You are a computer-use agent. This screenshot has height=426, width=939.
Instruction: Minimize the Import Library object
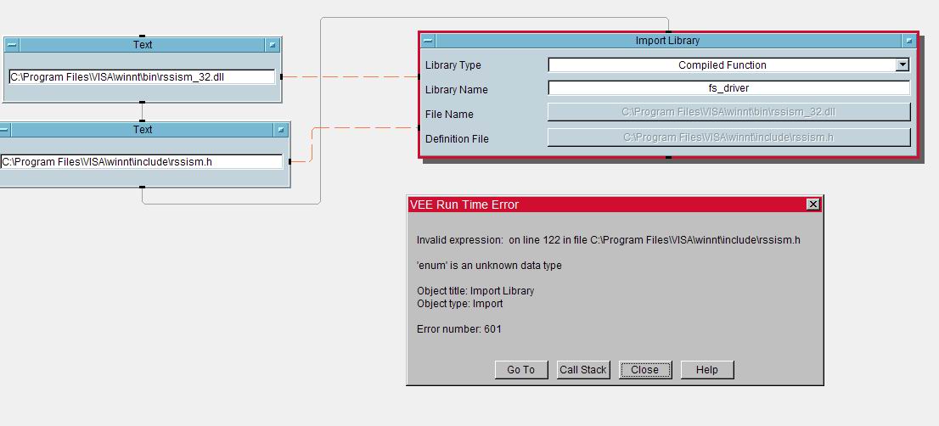908,41
